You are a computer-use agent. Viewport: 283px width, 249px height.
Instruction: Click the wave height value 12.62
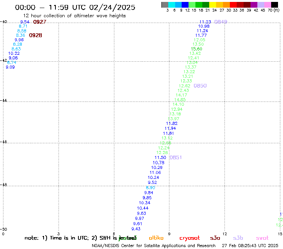click(x=184, y=86)
